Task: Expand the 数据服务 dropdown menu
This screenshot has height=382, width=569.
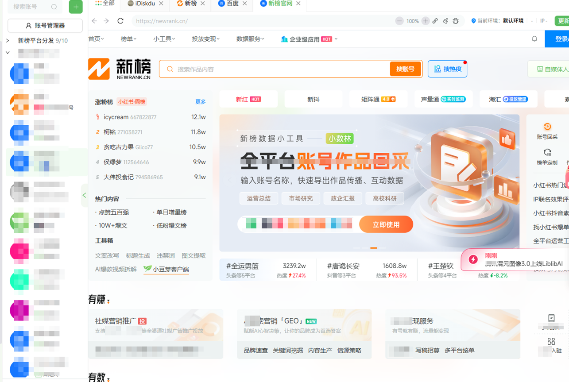Action: pyautogui.click(x=250, y=39)
